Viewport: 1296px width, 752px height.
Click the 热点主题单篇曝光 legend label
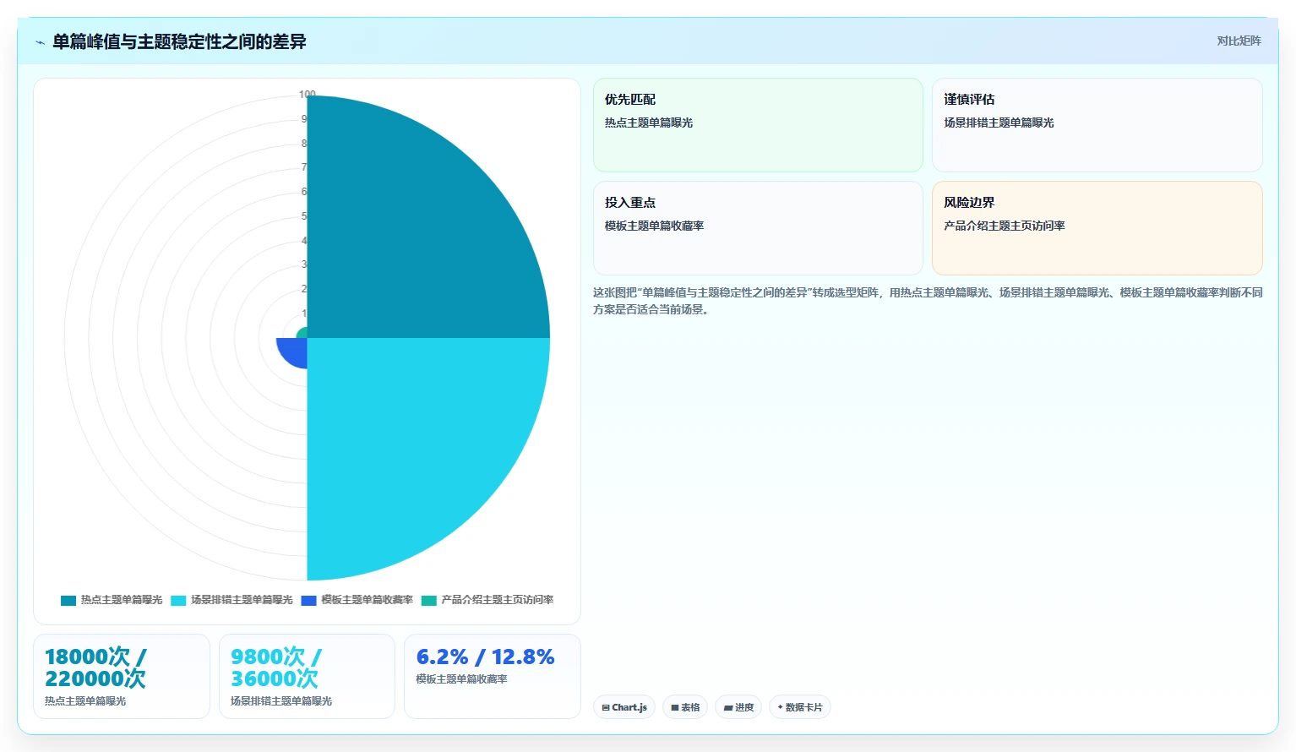pos(122,600)
